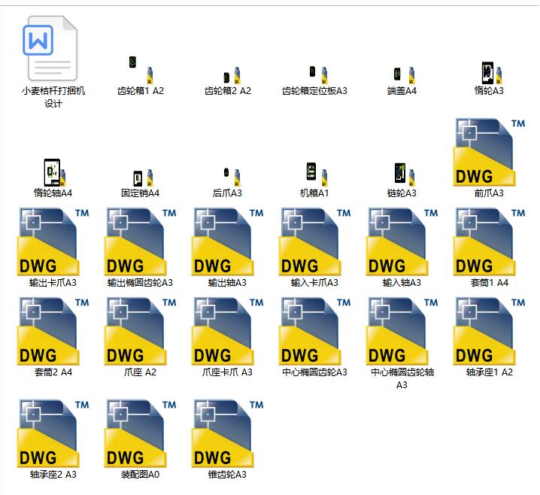Screen dimensions: 540x495
Task: Click the file name 齿轮箱定位板A3
Action: (314, 91)
